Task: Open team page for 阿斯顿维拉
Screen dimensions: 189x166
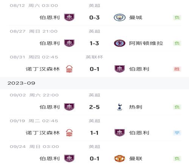Action: [146, 43]
